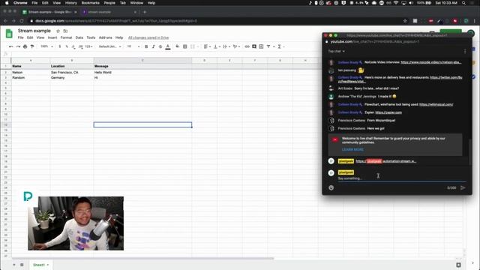Click All changes saved in Drive

click(x=148, y=37)
